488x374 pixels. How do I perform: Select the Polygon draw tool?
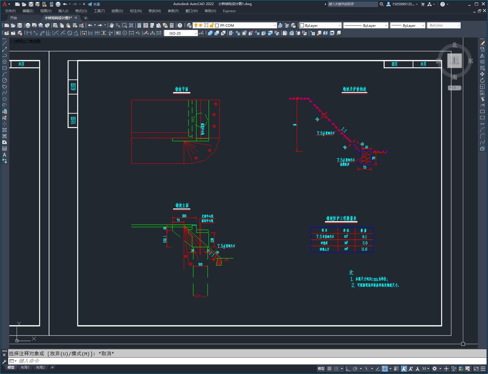[x=5, y=62]
